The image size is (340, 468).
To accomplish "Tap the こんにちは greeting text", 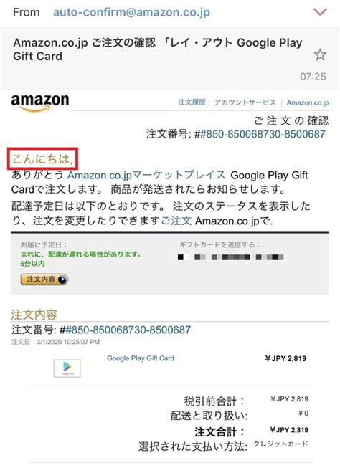I will (43, 159).
